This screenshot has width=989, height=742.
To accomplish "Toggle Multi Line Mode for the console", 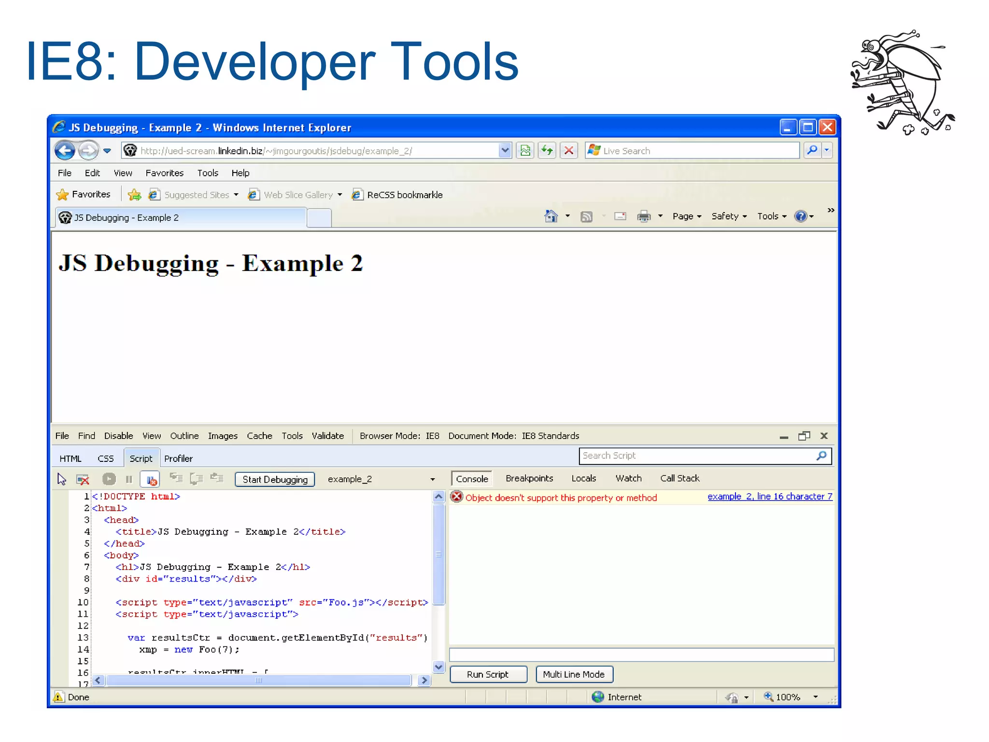I will tap(574, 674).
